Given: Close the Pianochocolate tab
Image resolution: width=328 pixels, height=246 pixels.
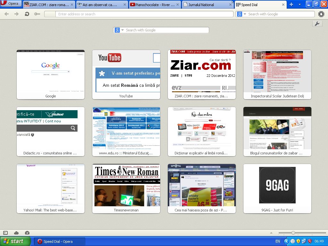Looking at the screenshot, I should point(177,4).
